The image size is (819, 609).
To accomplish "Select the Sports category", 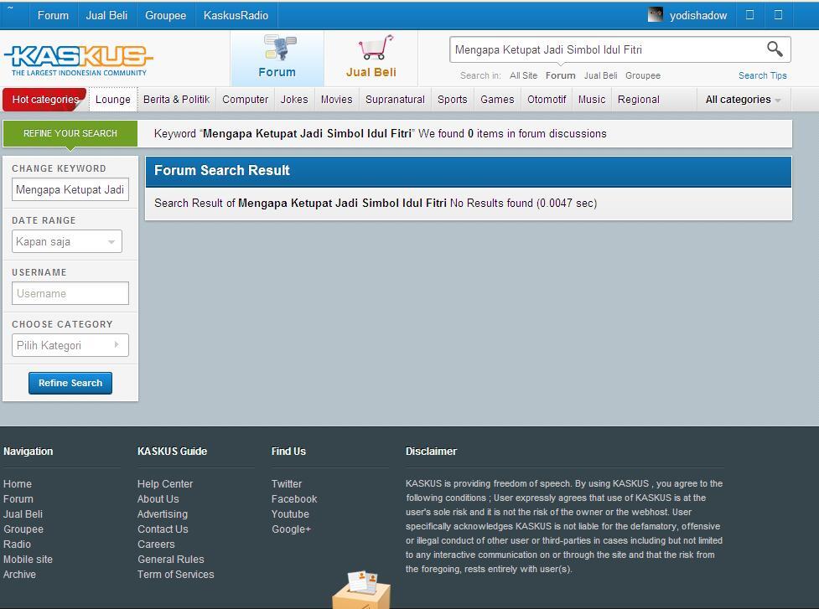I will pyautogui.click(x=453, y=99).
